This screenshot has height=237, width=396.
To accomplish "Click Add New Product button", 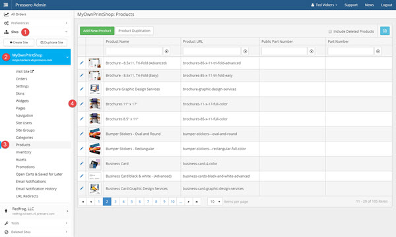I will pos(97,31).
